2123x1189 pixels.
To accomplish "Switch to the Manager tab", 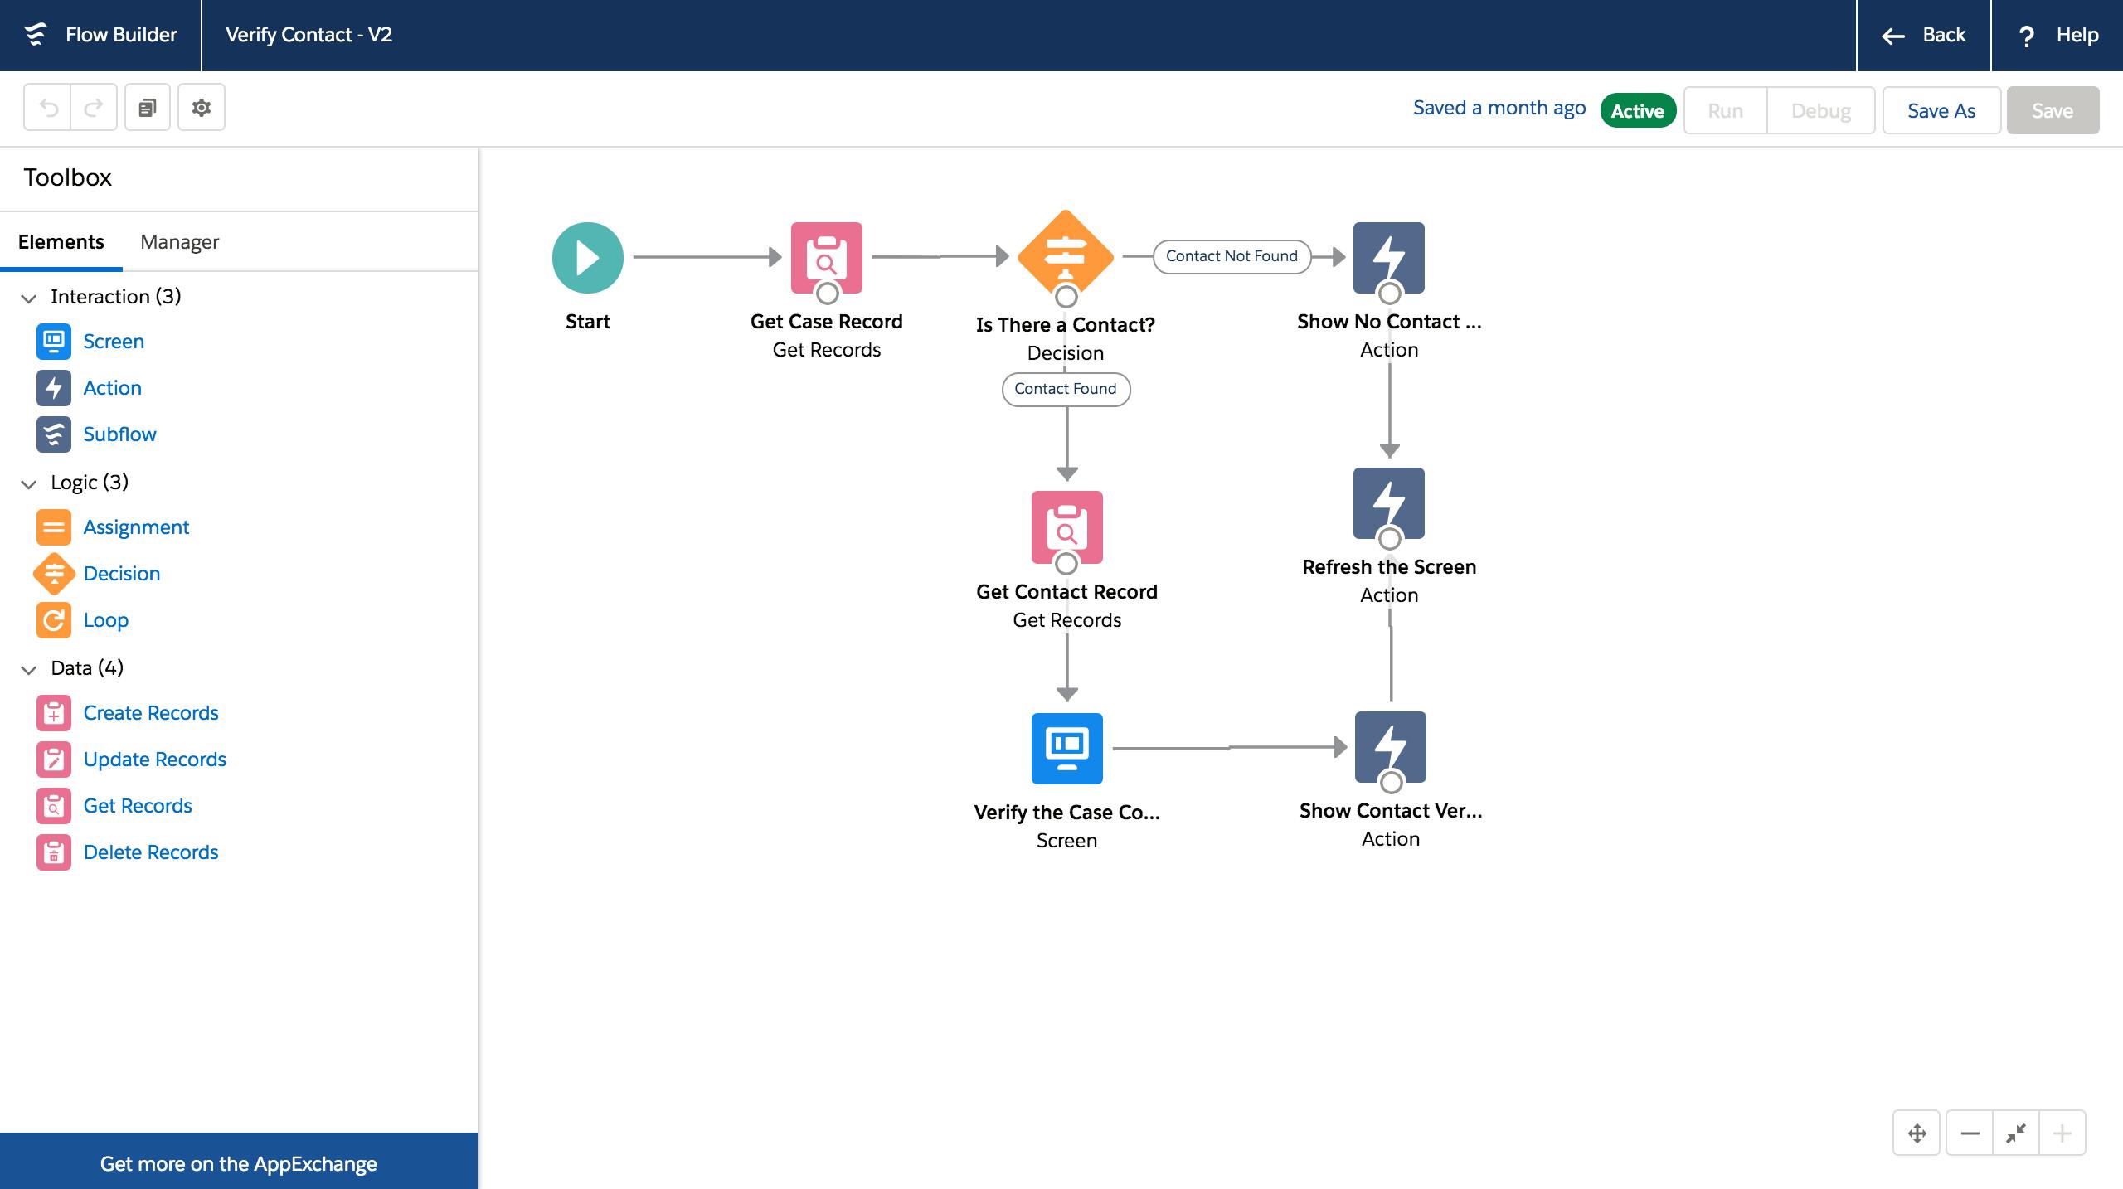I will [x=178, y=242].
